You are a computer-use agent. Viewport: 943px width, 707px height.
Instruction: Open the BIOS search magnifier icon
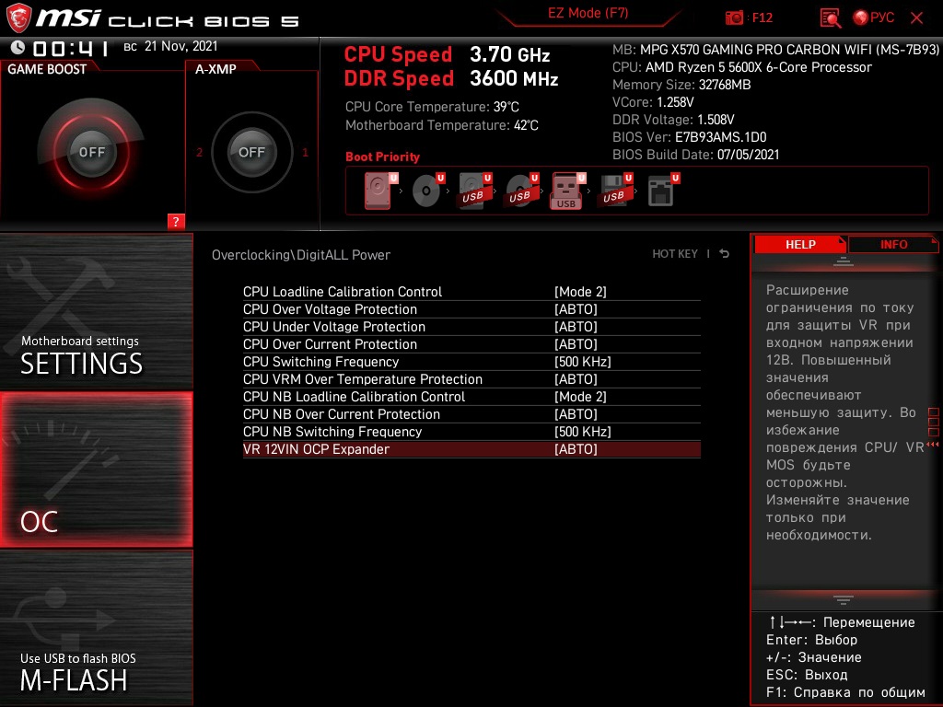tap(831, 18)
